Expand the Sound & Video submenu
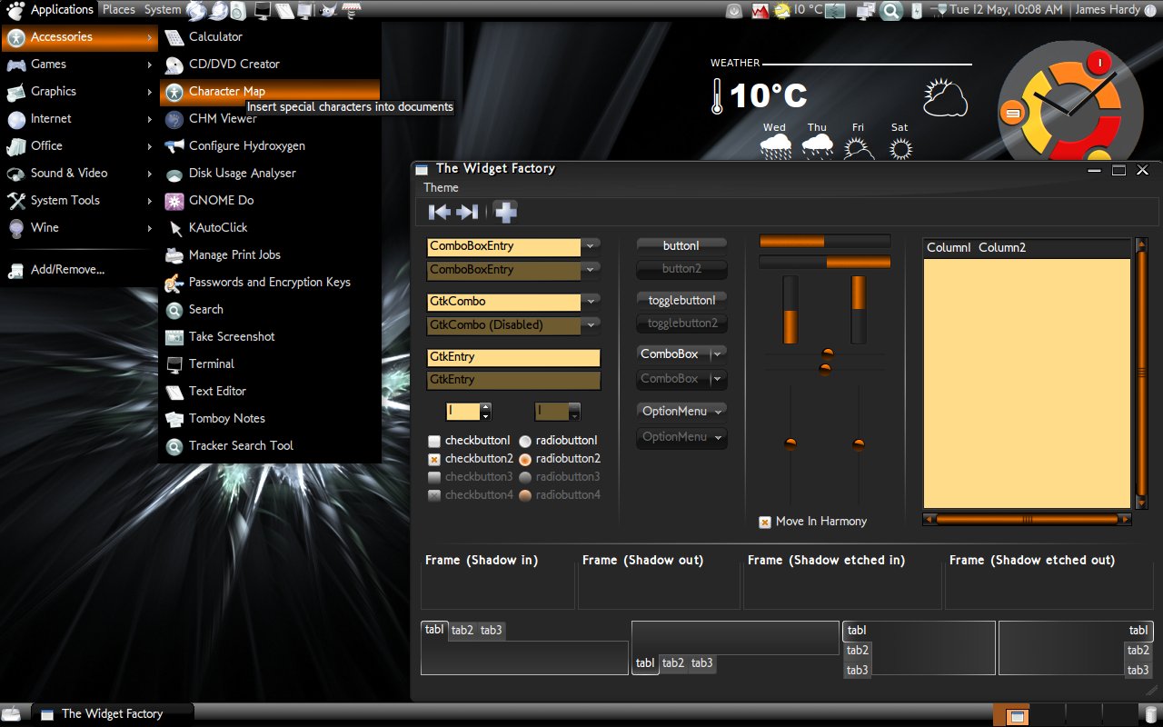This screenshot has width=1163, height=727. [79, 173]
